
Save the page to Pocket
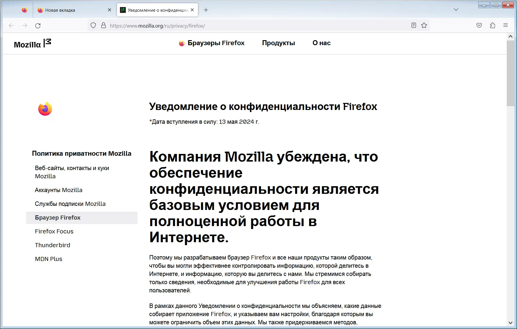[479, 25]
